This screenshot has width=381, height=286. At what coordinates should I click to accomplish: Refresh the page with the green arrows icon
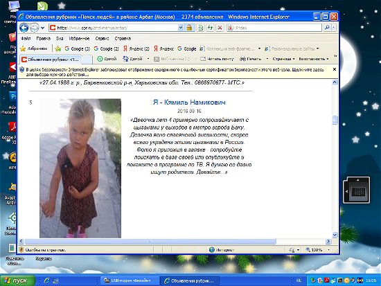click(210, 28)
